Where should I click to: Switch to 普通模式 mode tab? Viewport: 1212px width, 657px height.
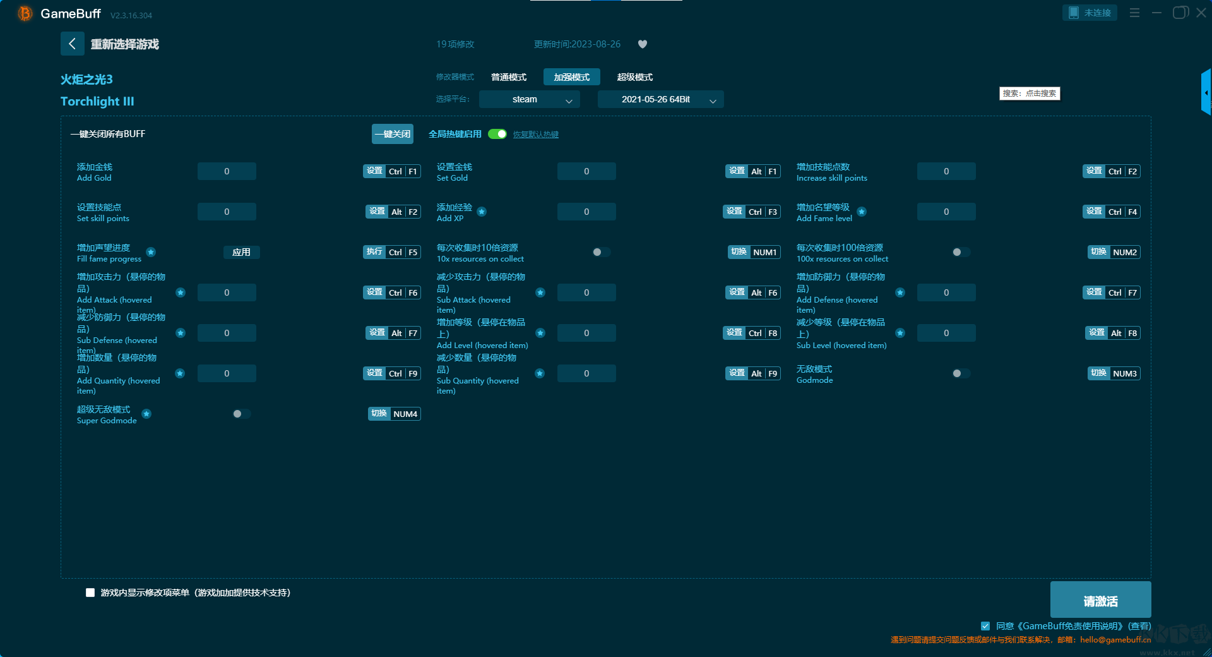click(x=508, y=77)
